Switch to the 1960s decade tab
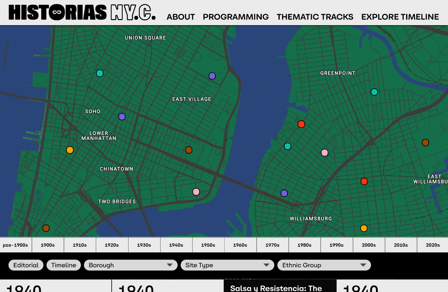Screen dimensions: 448x292 pos(240,245)
